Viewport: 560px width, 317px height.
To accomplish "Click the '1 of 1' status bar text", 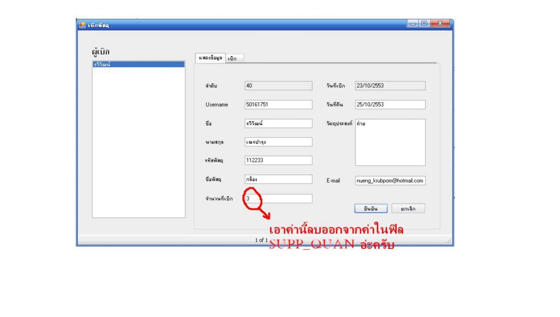I will click(262, 240).
